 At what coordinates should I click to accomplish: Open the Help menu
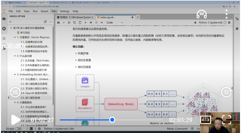coord(75,11)
